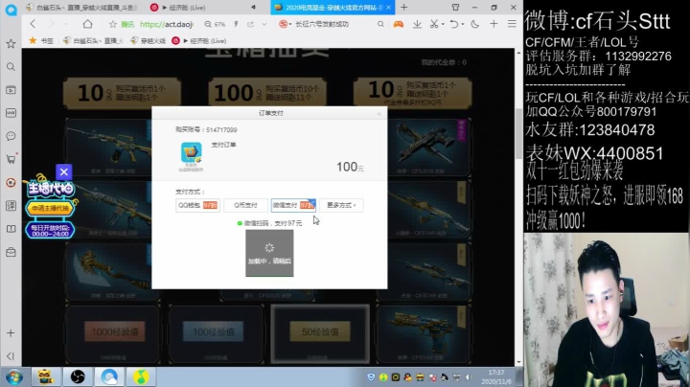Expand the screenshot tool dropdown arrow
Viewport: 690px width, 387px height.
pos(443,25)
